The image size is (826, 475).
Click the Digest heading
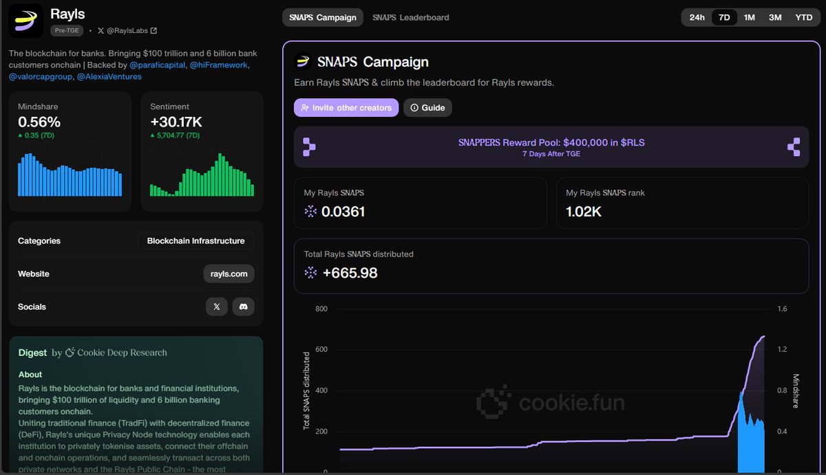click(32, 353)
